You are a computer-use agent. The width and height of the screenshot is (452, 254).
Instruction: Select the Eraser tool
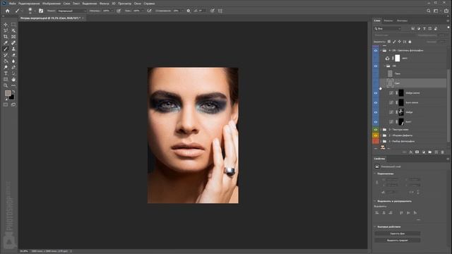(x=13, y=55)
